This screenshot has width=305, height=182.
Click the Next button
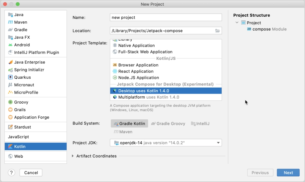pos(288,172)
